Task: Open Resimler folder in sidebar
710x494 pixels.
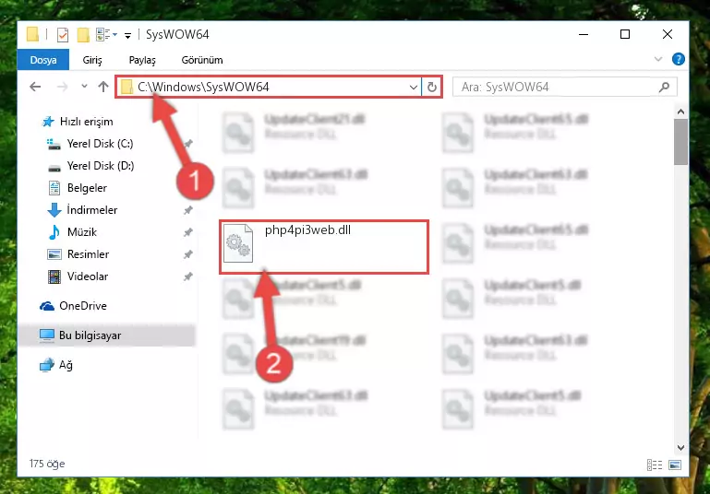Action: tap(88, 254)
